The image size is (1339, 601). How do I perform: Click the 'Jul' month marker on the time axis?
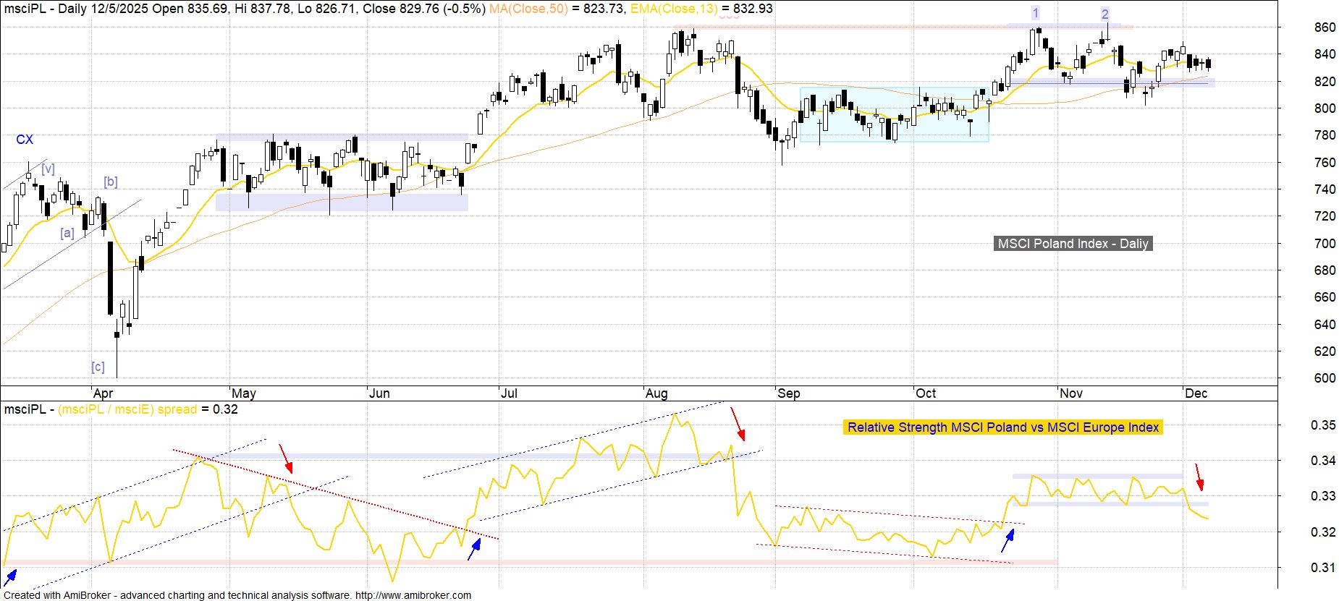tap(509, 393)
